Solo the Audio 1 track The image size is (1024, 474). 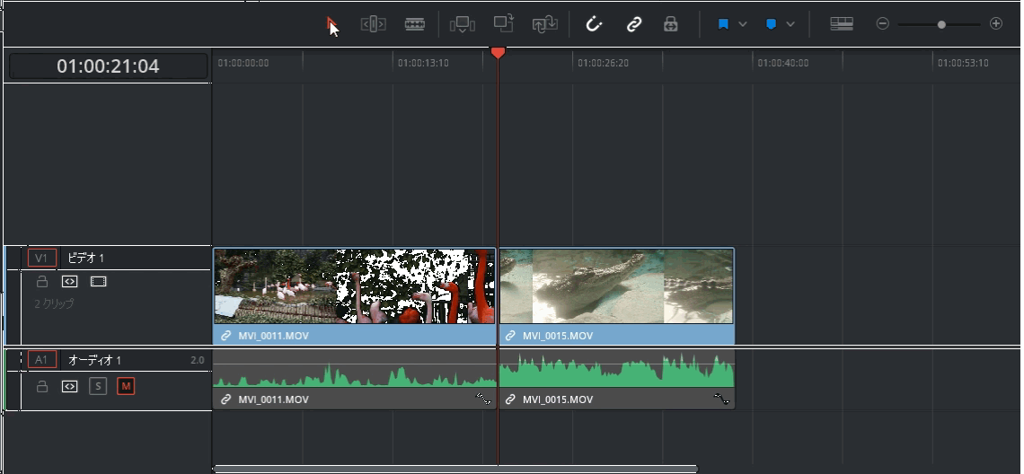(98, 386)
